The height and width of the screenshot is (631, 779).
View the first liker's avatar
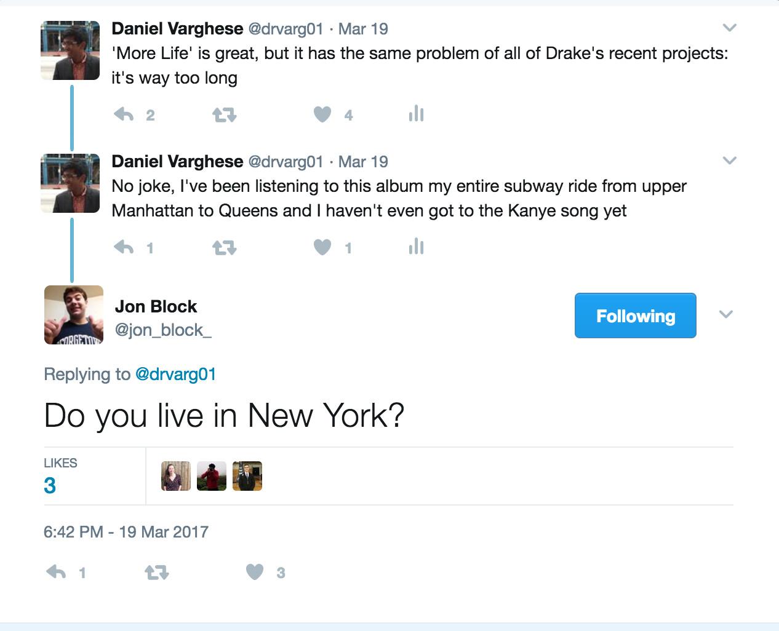[176, 476]
